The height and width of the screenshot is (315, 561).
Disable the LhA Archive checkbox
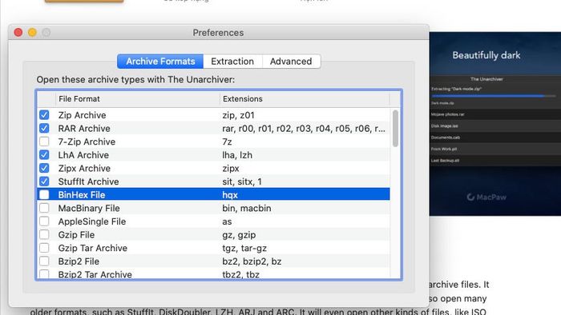(44, 155)
